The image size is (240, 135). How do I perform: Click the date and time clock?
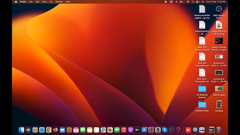point(216,2)
